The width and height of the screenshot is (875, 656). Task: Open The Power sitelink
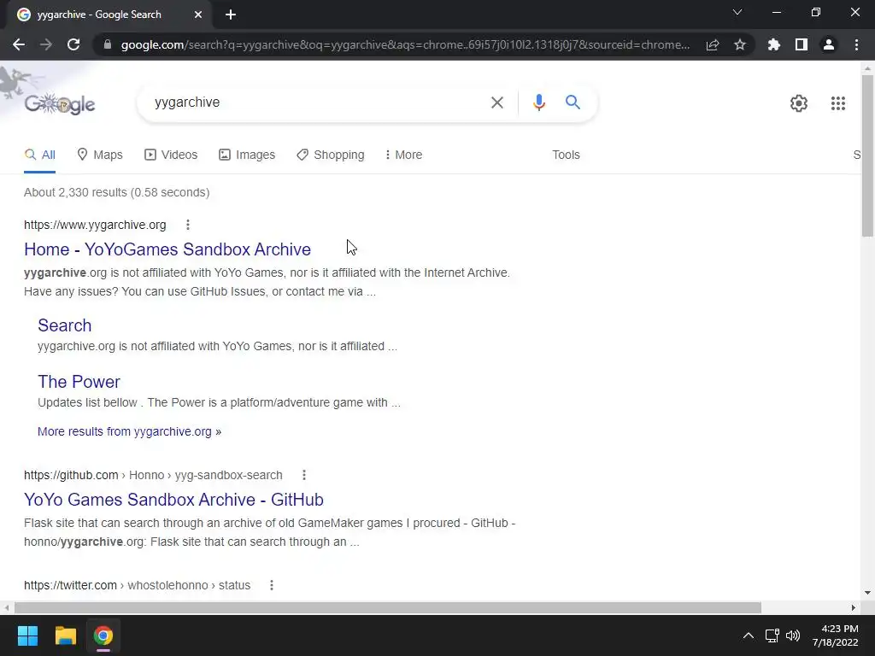[x=79, y=382]
